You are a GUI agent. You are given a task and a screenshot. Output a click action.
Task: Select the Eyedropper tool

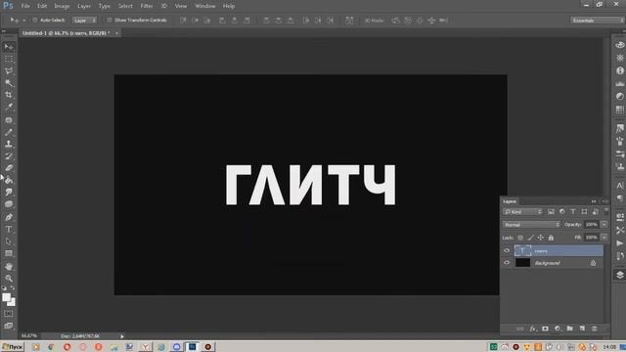click(9, 107)
